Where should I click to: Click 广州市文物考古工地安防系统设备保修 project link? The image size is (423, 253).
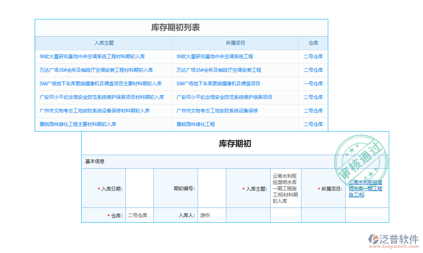[x=217, y=111]
